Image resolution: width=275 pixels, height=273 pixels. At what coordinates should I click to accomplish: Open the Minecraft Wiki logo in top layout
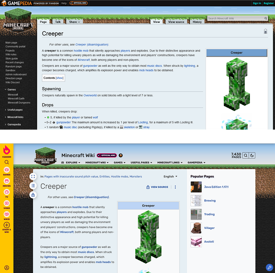point(18,21)
